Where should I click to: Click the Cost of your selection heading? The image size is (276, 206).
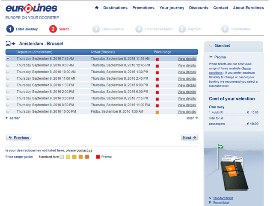[232, 99]
